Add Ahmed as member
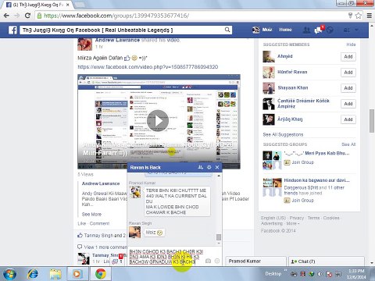Image resolution: width=375 pixels, height=281 pixels. (x=348, y=57)
